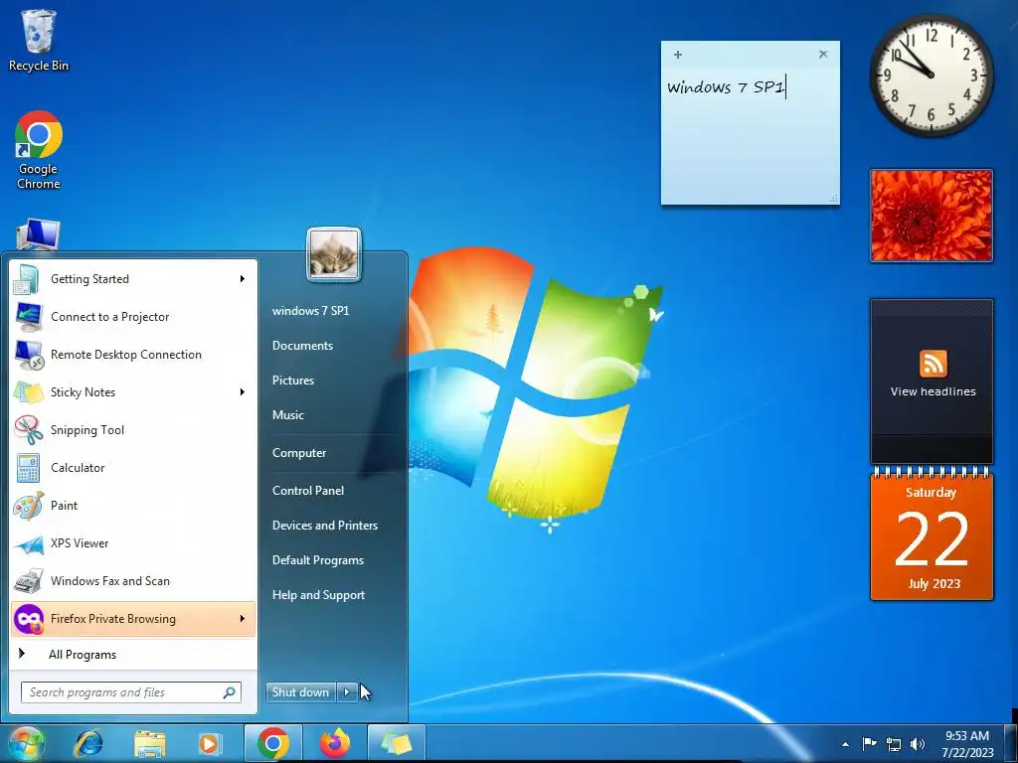This screenshot has height=763, width=1018.
Task: Open Control Panel from Start menu
Action: coord(308,491)
